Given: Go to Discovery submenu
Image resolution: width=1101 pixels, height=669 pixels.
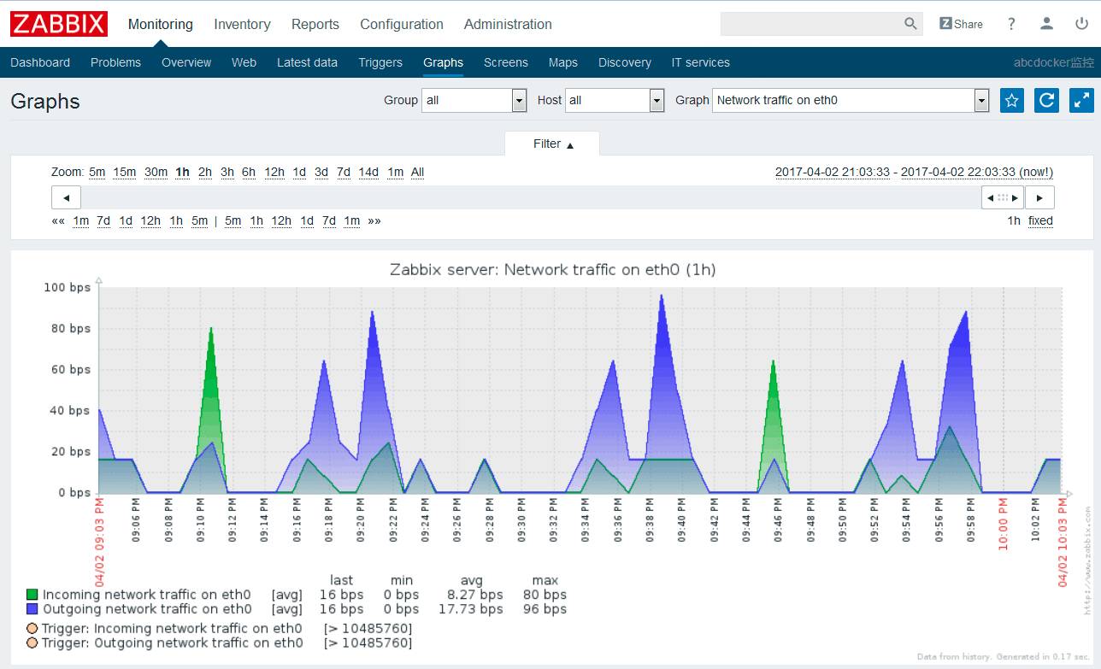Looking at the screenshot, I should point(625,62).
